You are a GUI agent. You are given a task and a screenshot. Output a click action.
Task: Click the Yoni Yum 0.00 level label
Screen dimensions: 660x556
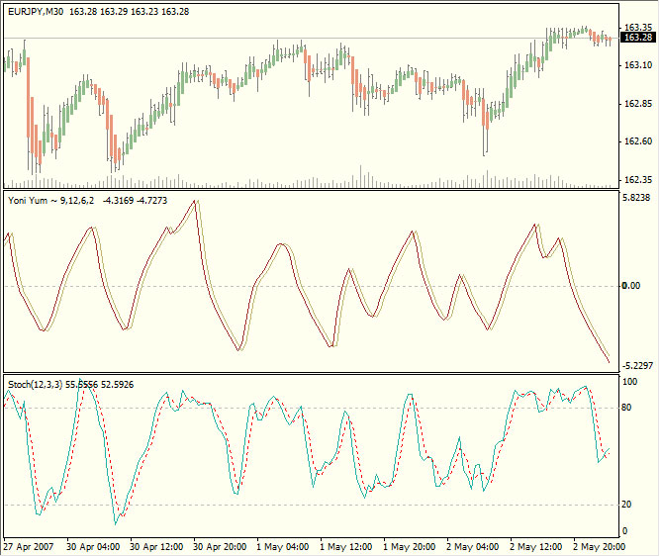(x=631, y=286)
